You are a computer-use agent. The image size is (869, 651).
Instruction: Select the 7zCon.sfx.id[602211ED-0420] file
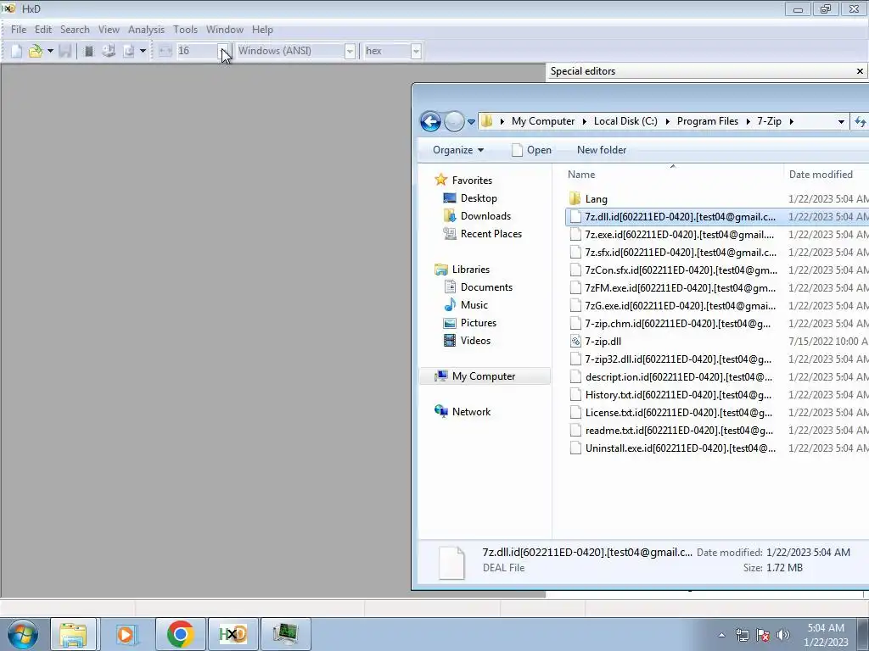pos(681,270)
